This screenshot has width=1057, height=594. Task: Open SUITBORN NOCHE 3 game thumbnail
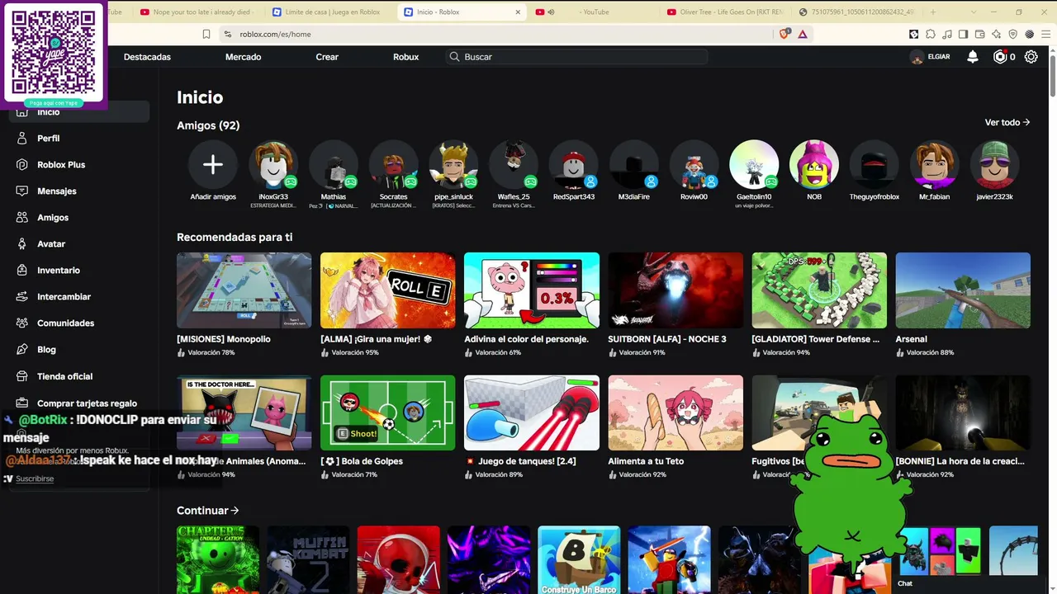[x=675, y=290]
